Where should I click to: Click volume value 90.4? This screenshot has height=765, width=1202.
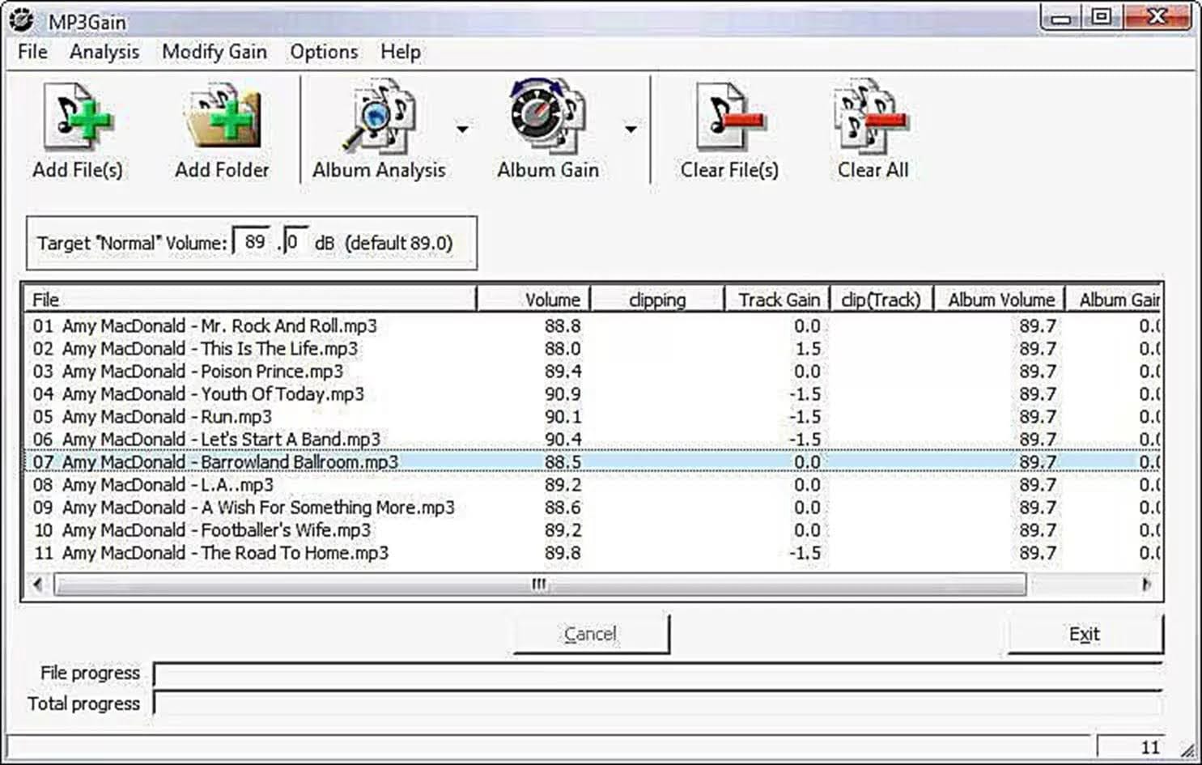[563, 440]
